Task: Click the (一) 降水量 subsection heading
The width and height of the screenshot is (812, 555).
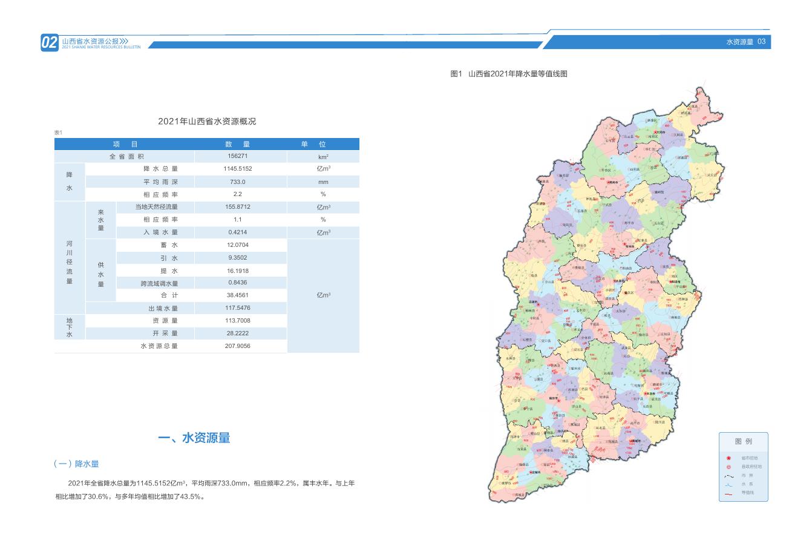Action: (x=76, y=464)
